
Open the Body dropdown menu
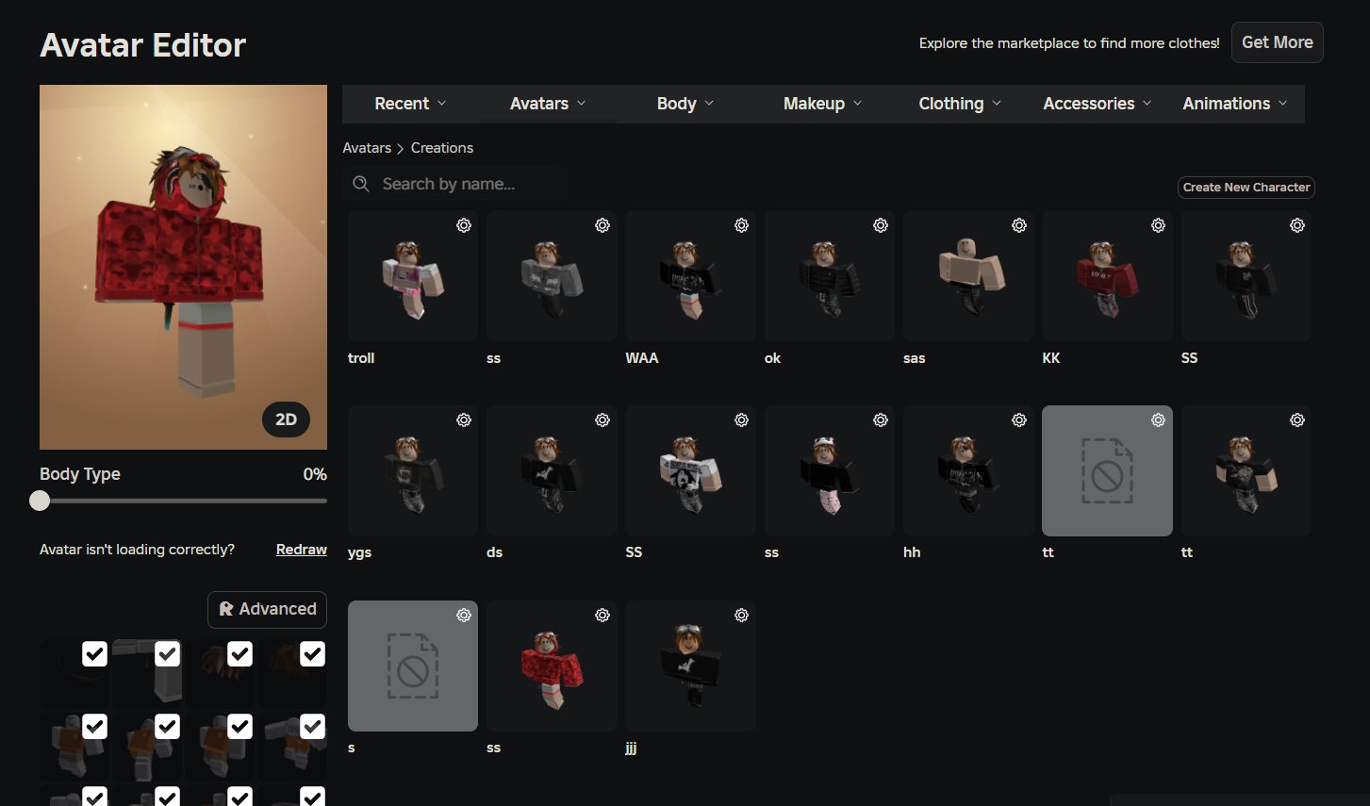(685, 104)
